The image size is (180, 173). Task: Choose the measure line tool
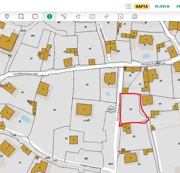64,16
